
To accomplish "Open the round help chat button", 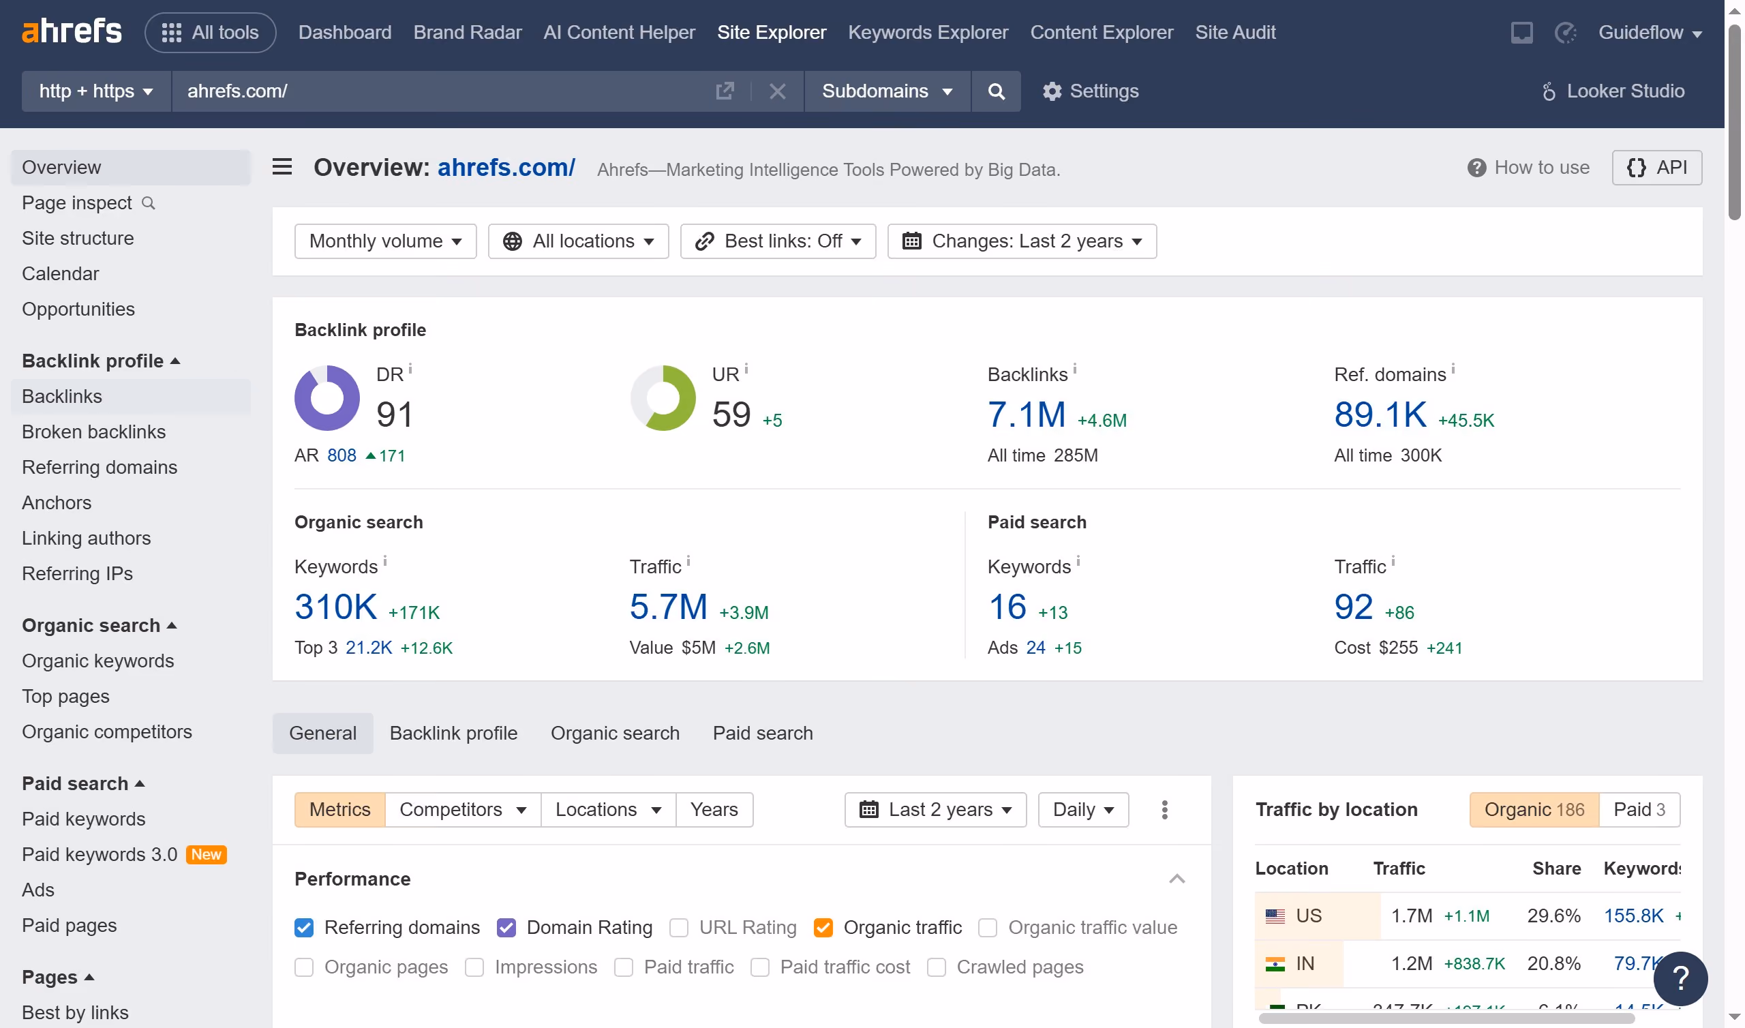I will (x=1681, y=979).
